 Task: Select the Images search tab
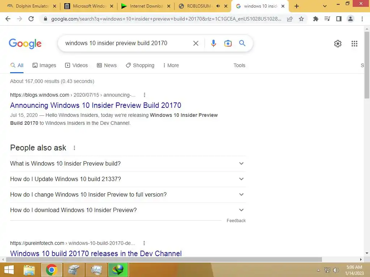44,65
